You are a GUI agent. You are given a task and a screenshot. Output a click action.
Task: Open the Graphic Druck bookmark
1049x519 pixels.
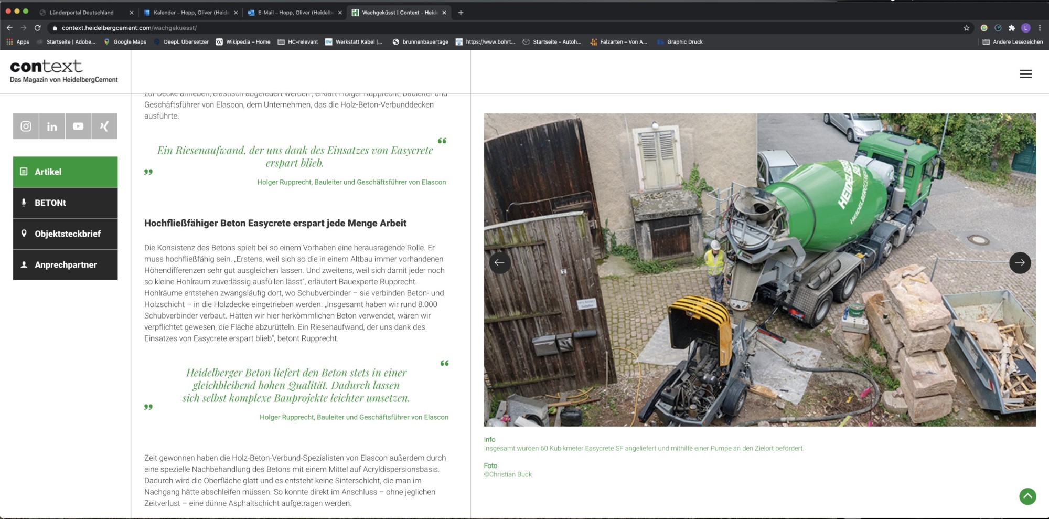(x=680, y=42)
